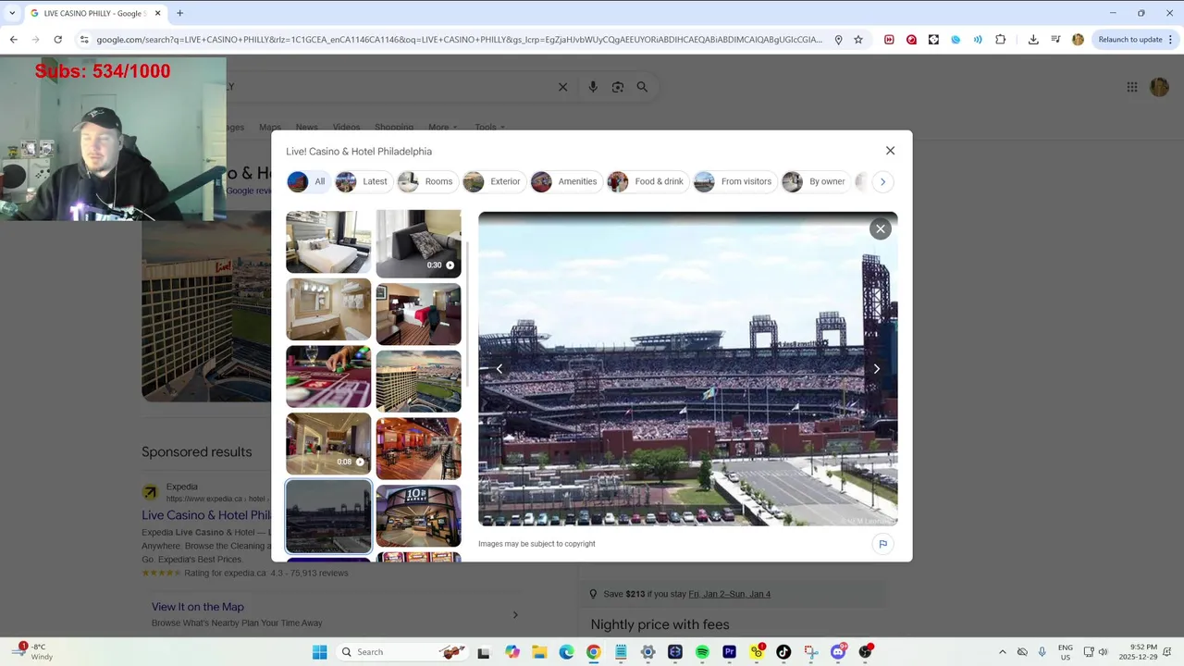Image resolution: width=1184 pixels, height=666 pixels.
Task: Open the Tools search option
Action: pyautogui.click(x=489, y=127)
